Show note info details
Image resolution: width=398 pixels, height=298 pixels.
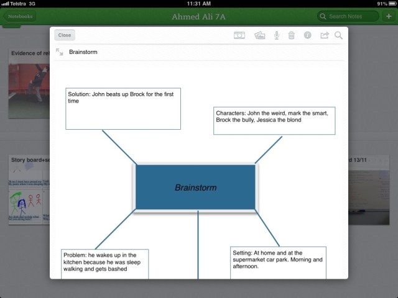(308, 36)
